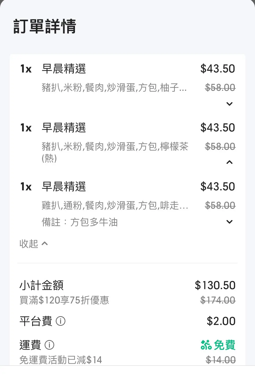255x377 pixels.
Task: Select the 小計金額 label
Action: 41,285
